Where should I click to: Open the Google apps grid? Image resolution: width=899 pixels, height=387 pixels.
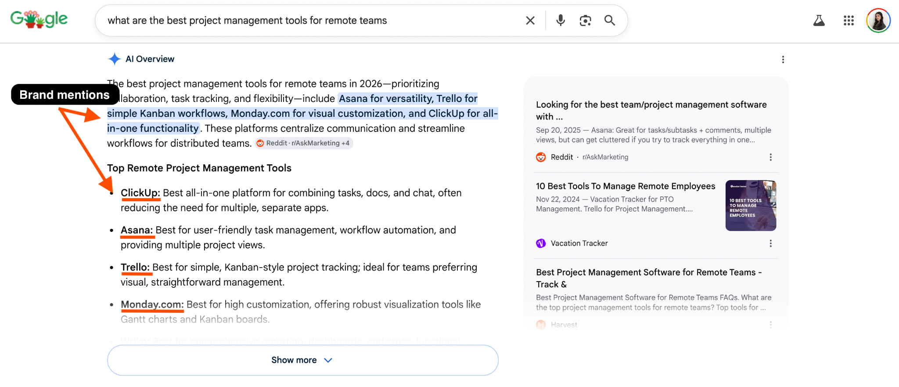click(x=849, y=21)
